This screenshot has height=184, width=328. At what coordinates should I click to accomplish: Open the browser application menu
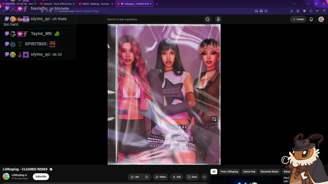coord(324,11)
